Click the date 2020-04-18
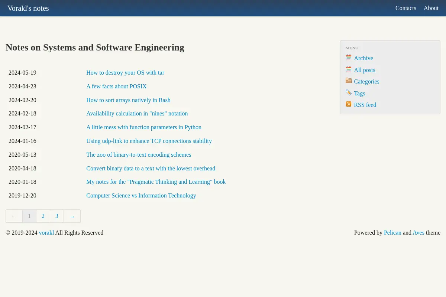446x297 pixels. click(22, 169)
